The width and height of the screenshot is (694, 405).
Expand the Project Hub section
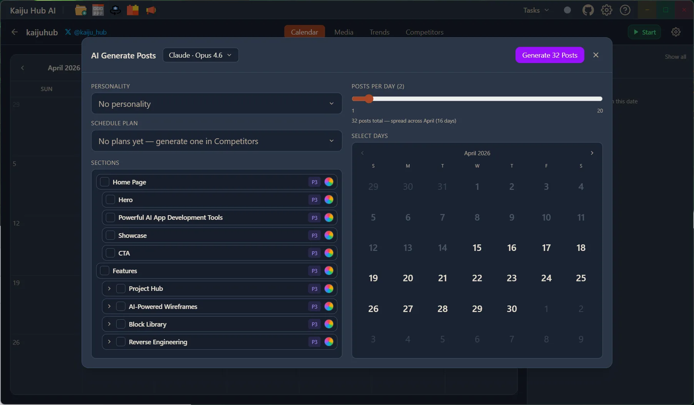109,289
